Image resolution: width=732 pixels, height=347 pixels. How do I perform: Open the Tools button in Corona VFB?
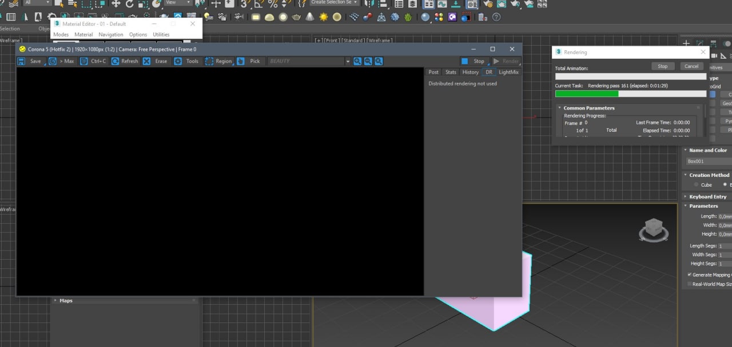click(187, 61)
